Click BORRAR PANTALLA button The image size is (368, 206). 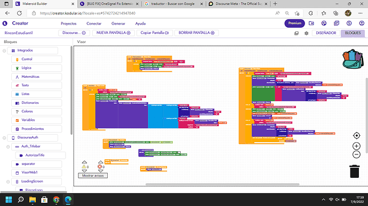click(x=196, y=33)
